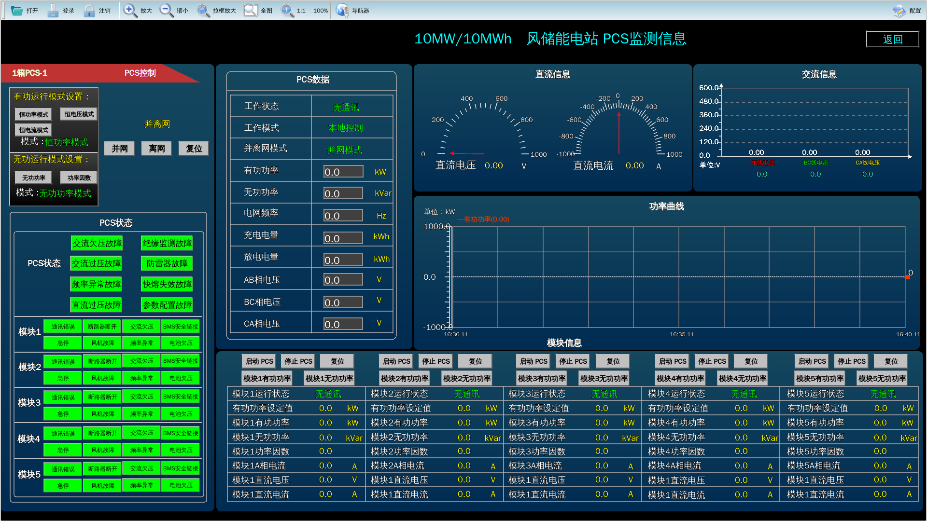The height and width of the screenshot is (521, 927).
Task: Click the Zoom Out (缩小) magnifier icon
Action: pyautogui.click(x=166, y=10)
